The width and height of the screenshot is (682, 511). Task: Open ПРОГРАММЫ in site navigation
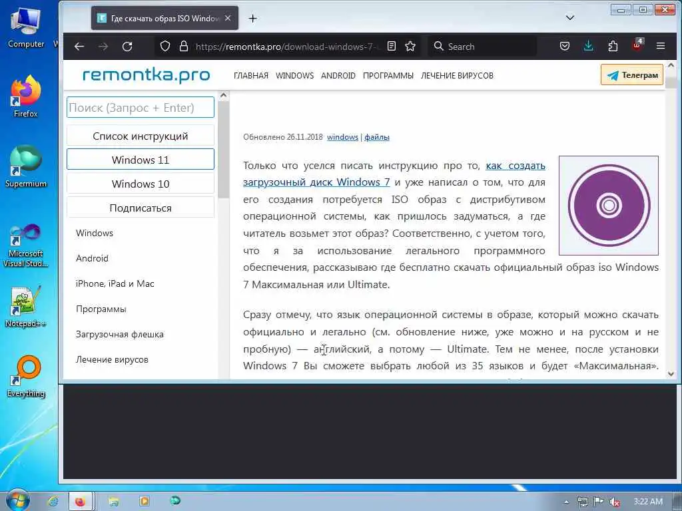tap(388, 76)
